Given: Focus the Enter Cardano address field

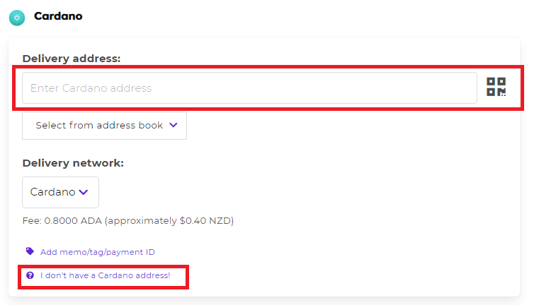Looking at the screenshot, I should coord(249,88).
